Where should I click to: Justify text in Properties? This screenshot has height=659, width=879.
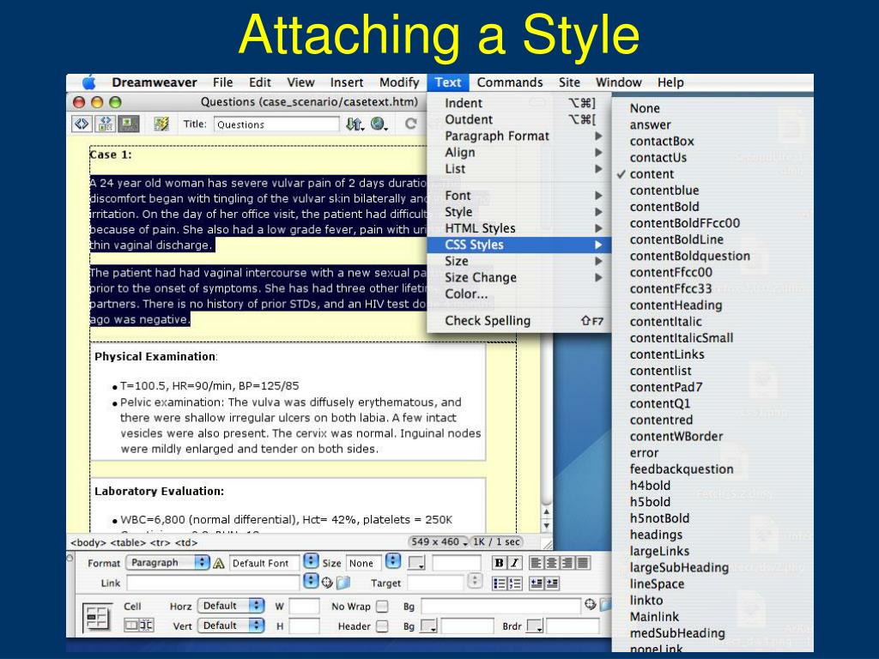pos(583,563)
